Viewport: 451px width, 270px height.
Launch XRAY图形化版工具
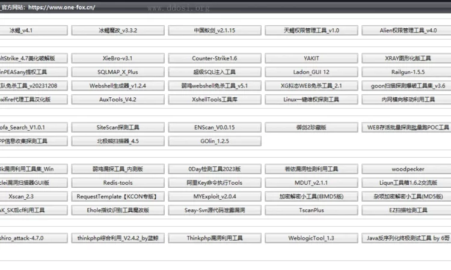(x=407, y=58)
